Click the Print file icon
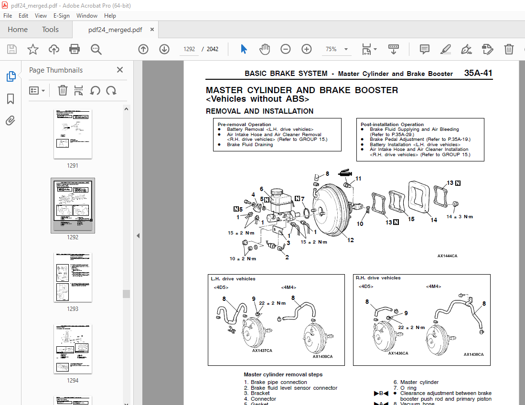 (x=75, y=49)
